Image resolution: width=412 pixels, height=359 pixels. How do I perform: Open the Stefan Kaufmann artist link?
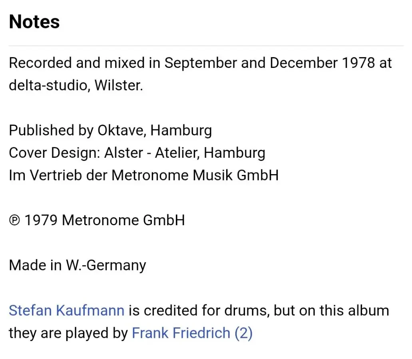[x=66, y=310]
